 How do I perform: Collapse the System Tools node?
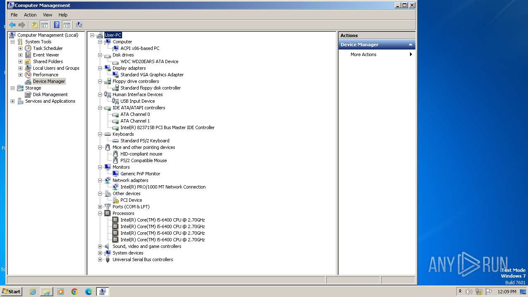12,42
